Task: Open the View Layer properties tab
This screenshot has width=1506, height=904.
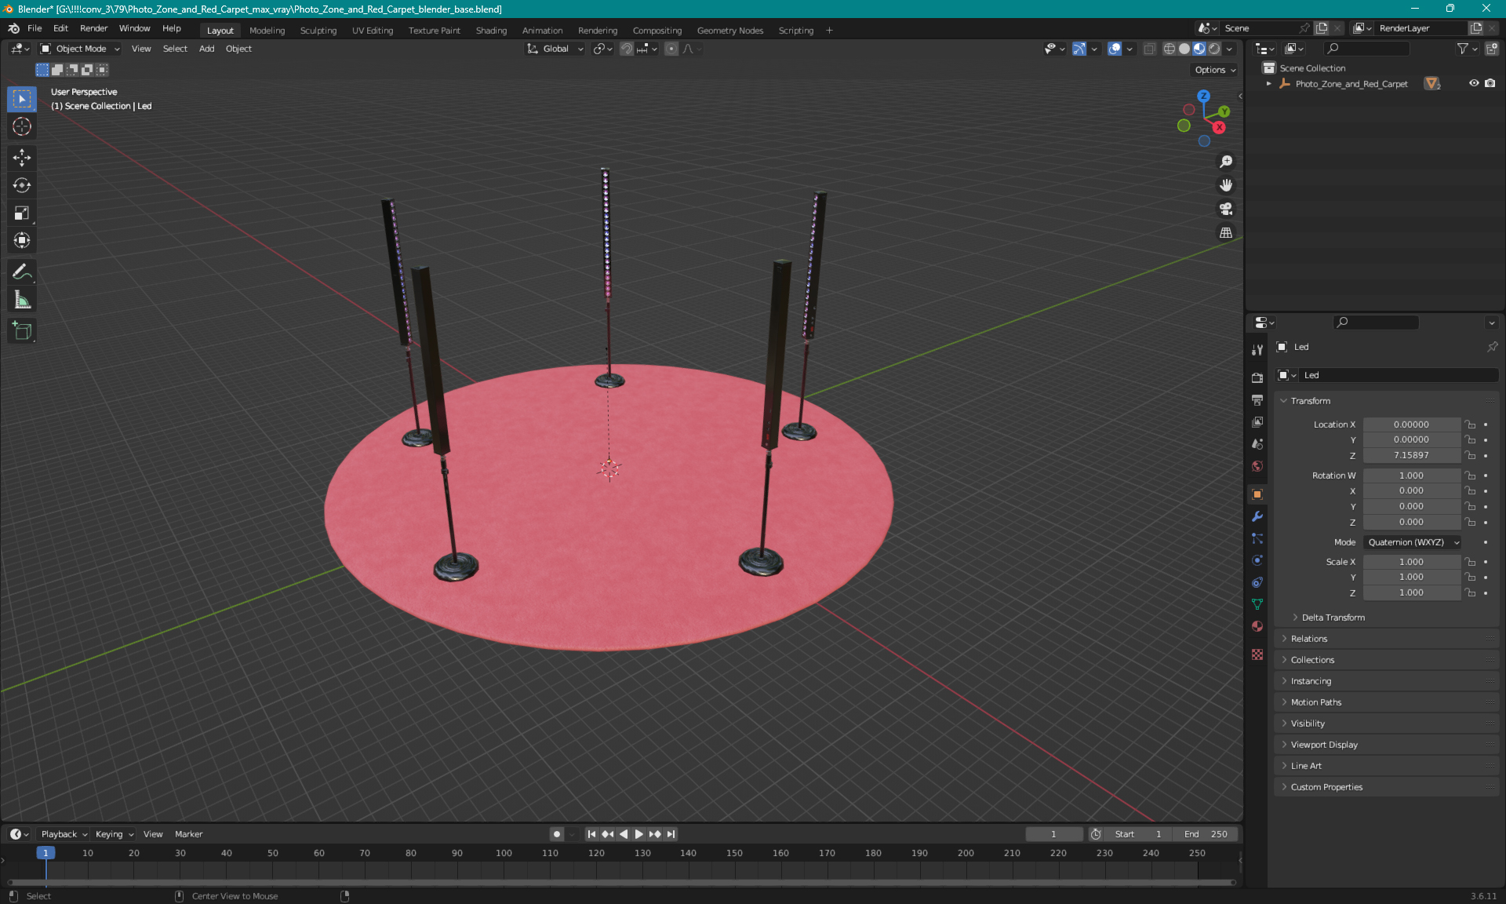Action: click(1257, 422)
